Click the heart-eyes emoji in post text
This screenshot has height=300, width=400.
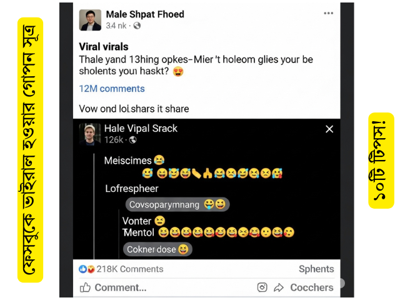coord(178,71)
